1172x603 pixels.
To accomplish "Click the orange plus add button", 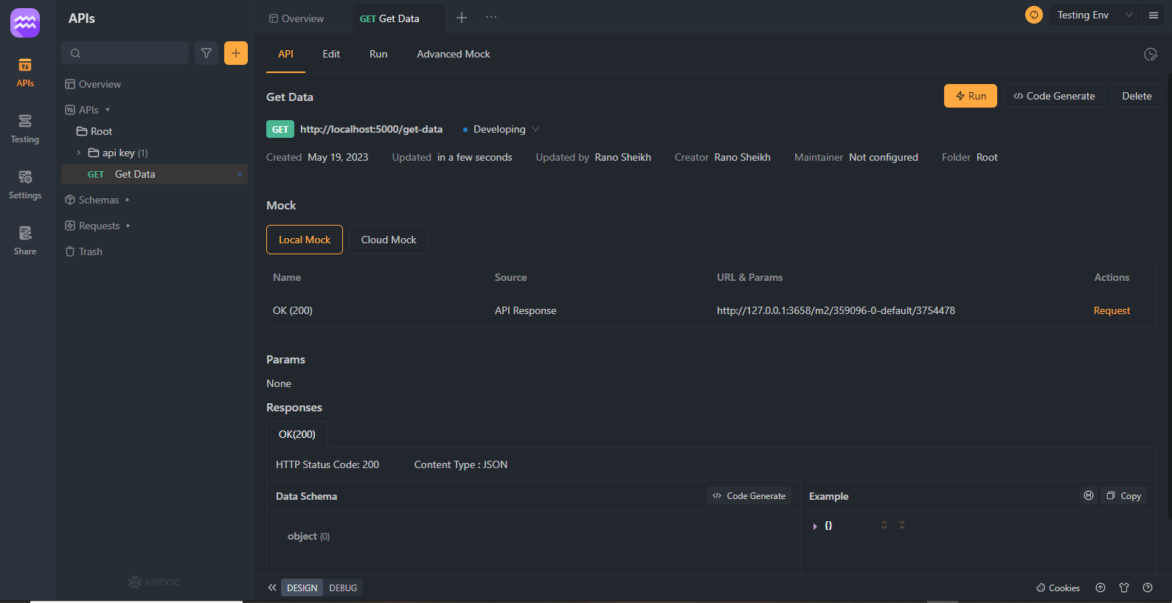I will (236, 53).
